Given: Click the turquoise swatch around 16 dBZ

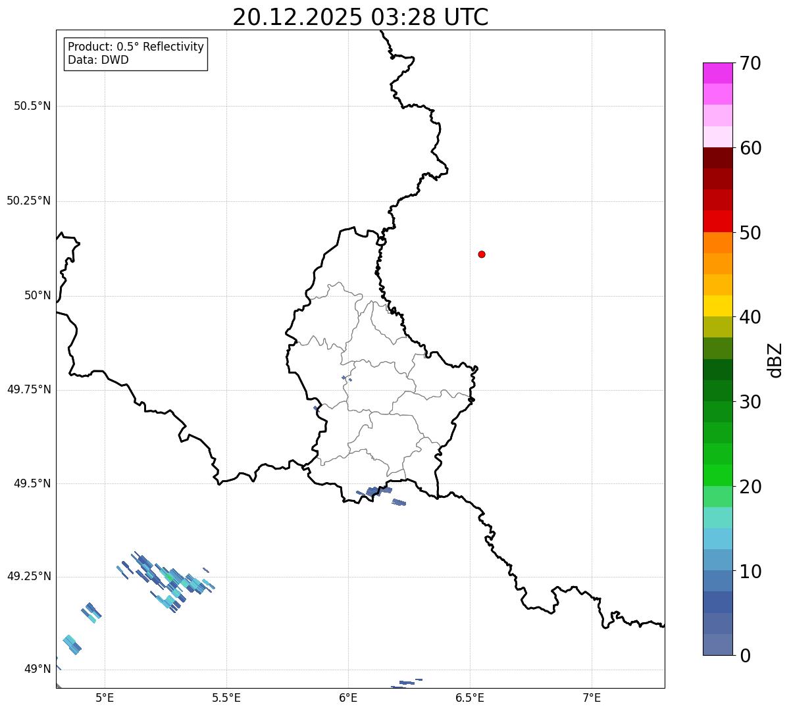Looking at the screenshot, I should point(717,518).
